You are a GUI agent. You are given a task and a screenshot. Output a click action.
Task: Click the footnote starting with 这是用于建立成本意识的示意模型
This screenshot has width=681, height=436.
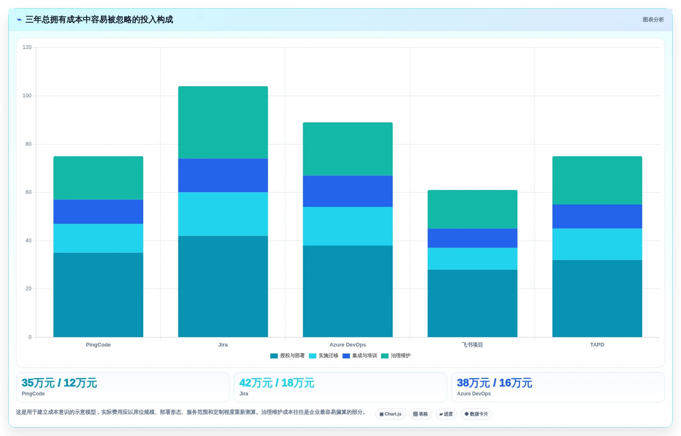click(192, 412)
